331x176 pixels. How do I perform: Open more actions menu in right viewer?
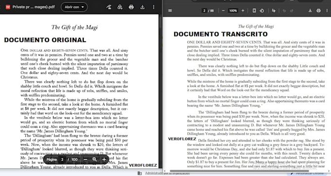click(x=327, y=11)
